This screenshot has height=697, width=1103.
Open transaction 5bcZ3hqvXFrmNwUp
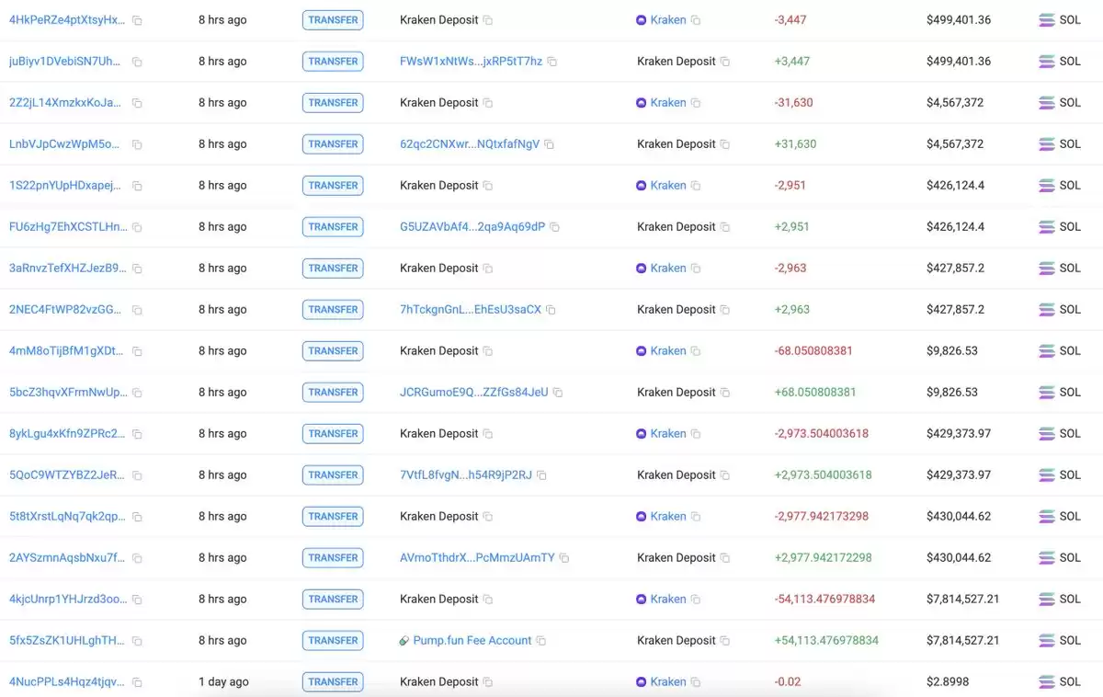click(x=68, y=393)
